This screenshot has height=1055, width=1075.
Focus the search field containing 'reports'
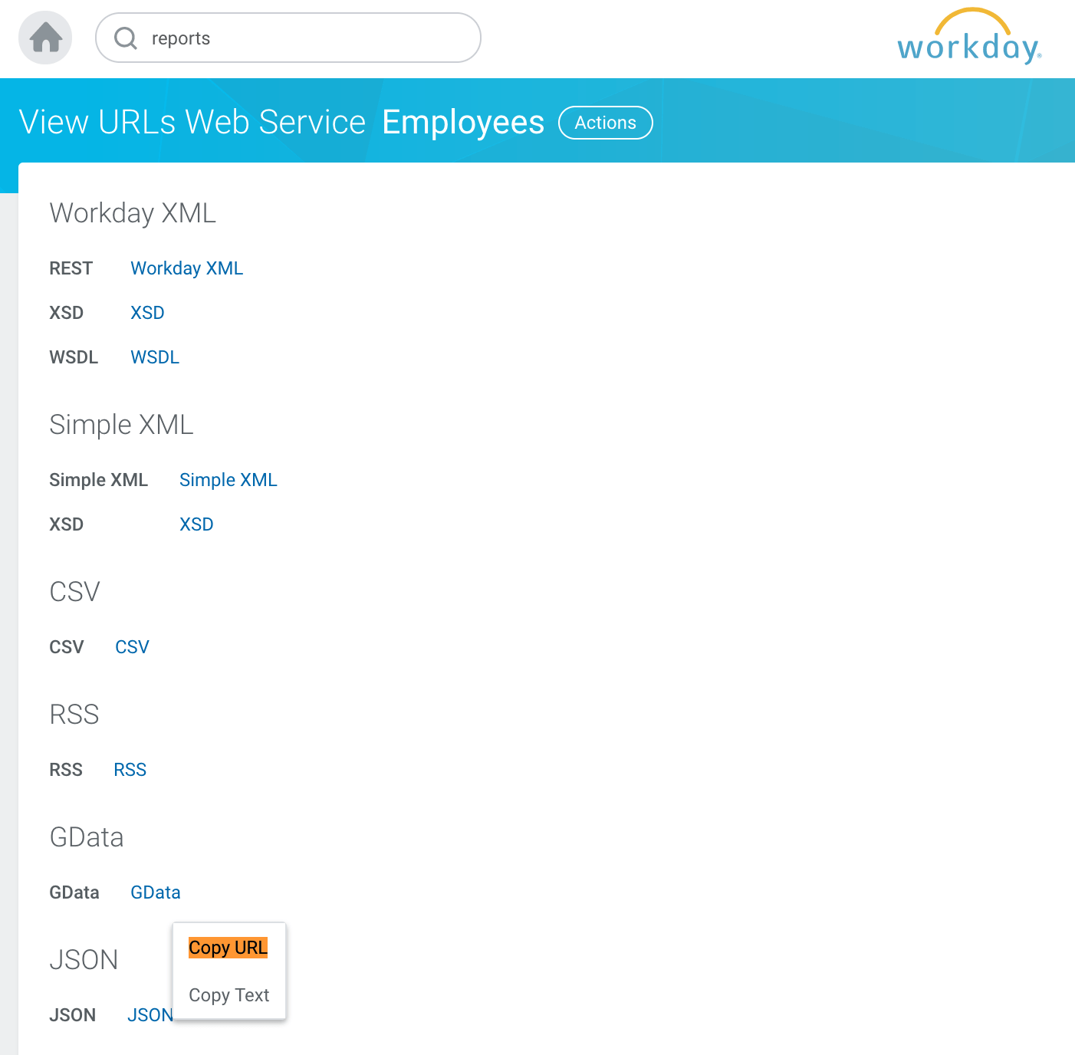[x=307, y=38]
